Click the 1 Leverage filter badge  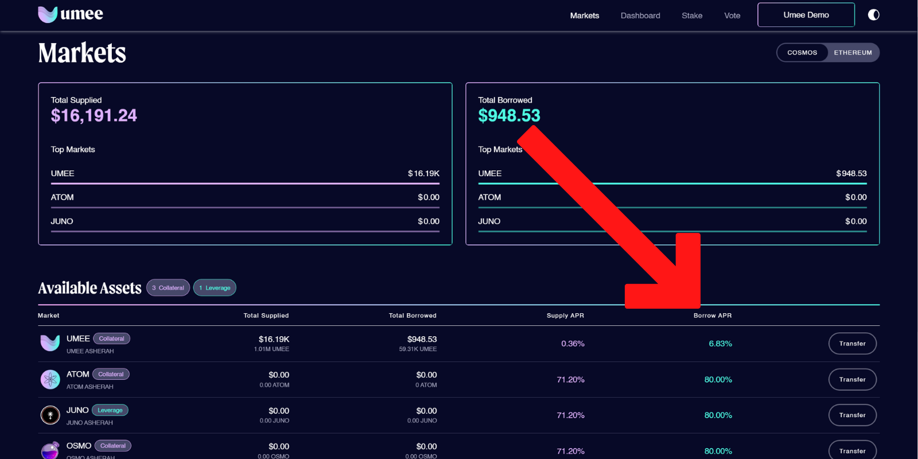[215, 288]
